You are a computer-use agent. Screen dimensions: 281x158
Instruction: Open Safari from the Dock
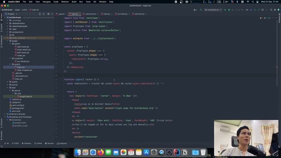click(x=93, y=152)
